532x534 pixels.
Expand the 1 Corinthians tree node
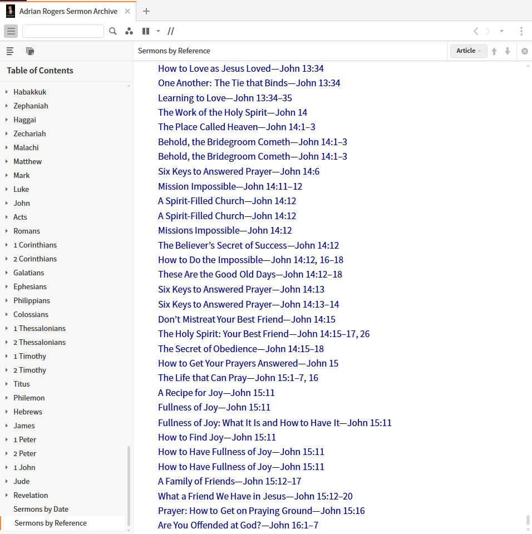click(x=7, y=245)
